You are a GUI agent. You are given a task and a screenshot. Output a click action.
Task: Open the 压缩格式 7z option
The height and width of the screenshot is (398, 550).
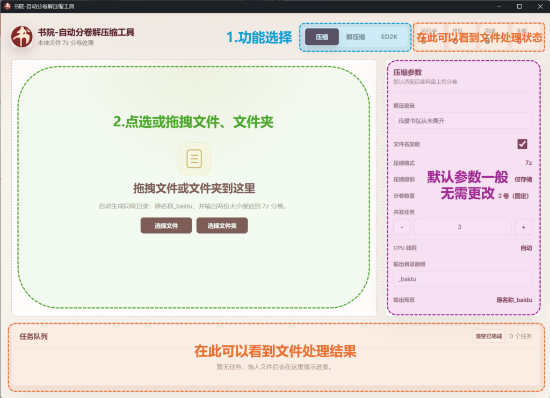point(529,163)
